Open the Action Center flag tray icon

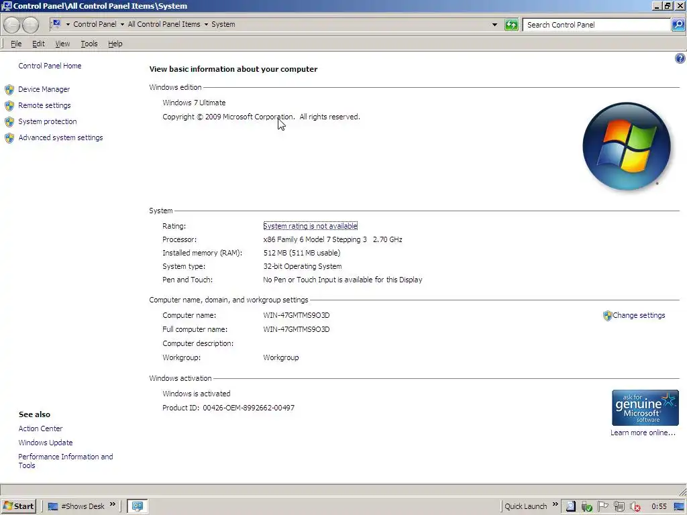(603, 506)
